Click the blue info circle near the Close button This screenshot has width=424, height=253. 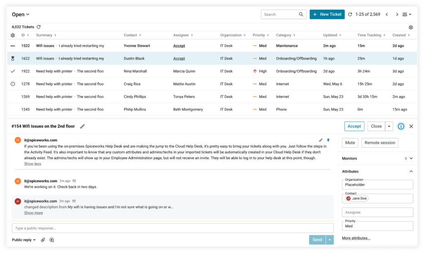(x=400, y=126)
